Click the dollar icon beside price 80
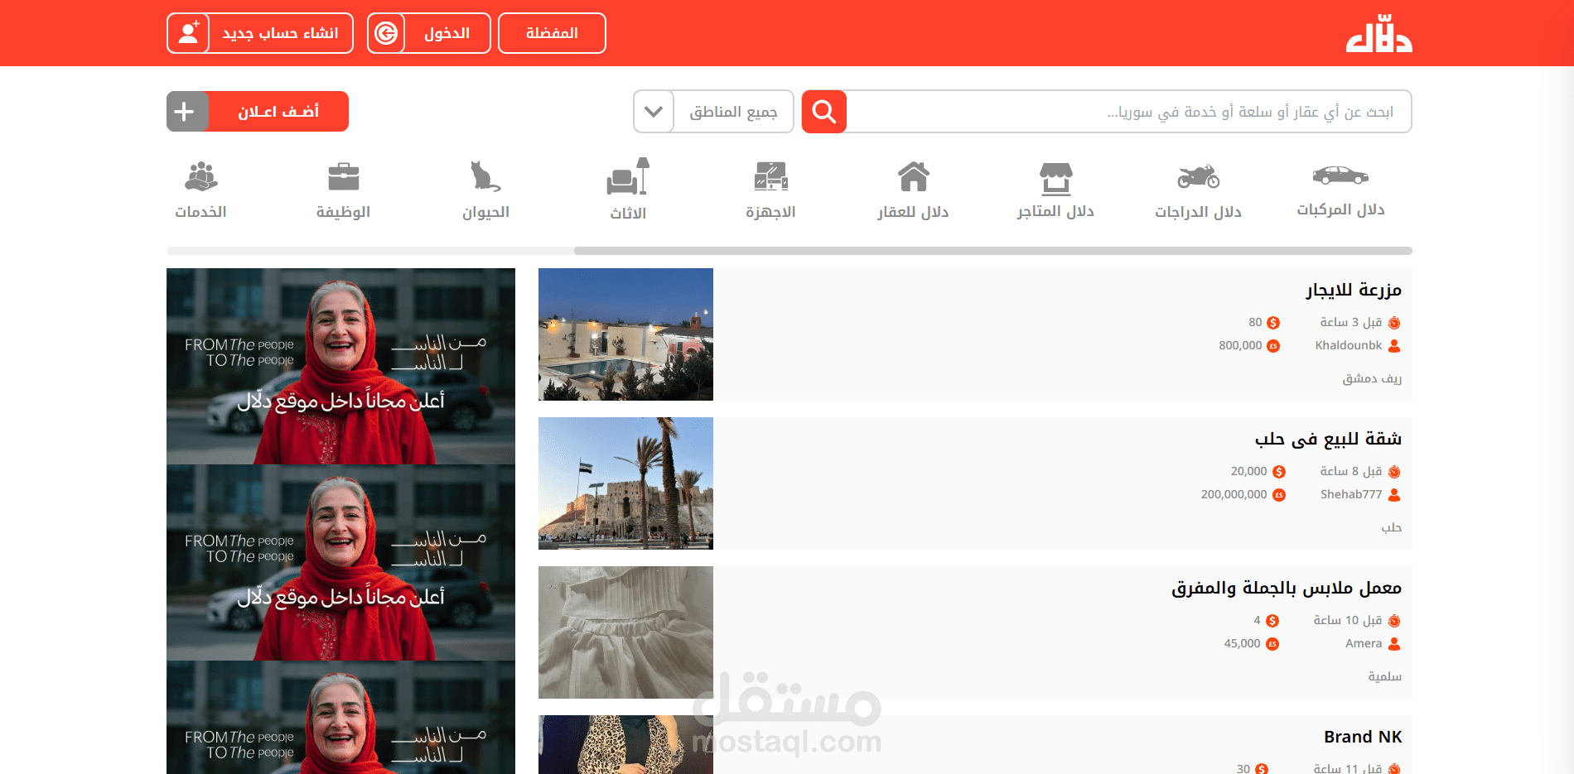Screen dimensions: 1574x774 [1273, 323]
